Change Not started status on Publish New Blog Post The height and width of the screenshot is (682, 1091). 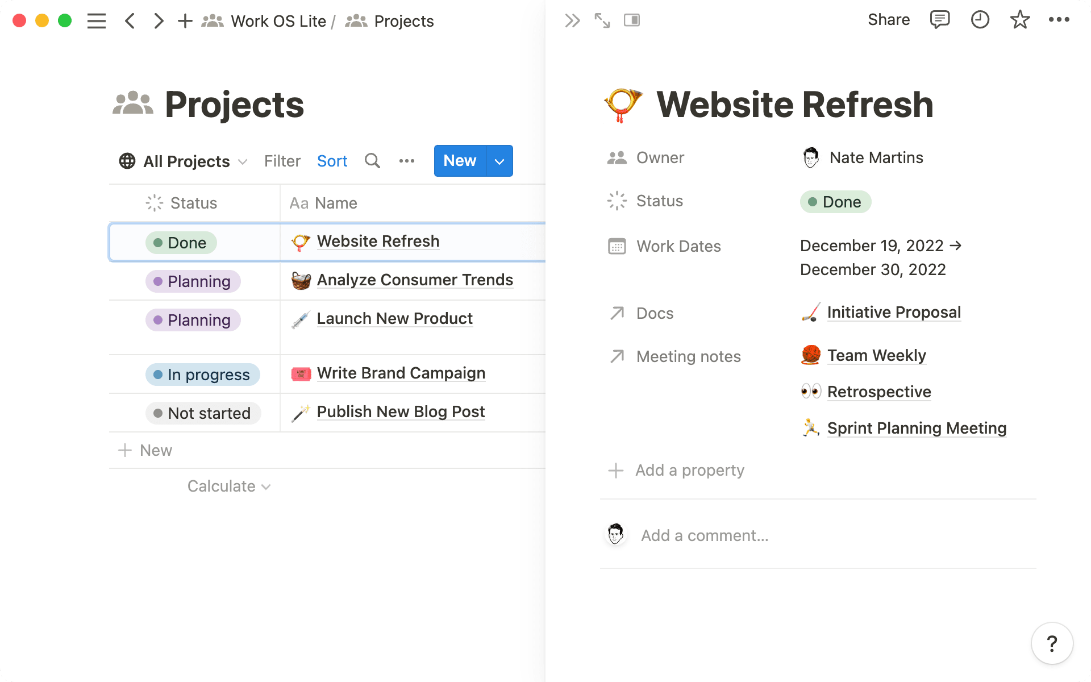tap(203, 413)
